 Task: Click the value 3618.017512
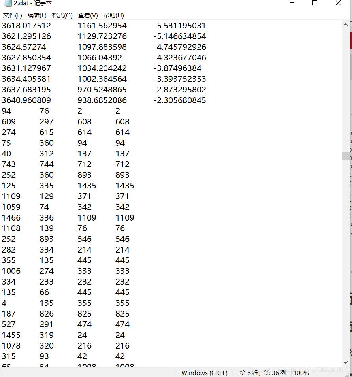tap(26, 26)
